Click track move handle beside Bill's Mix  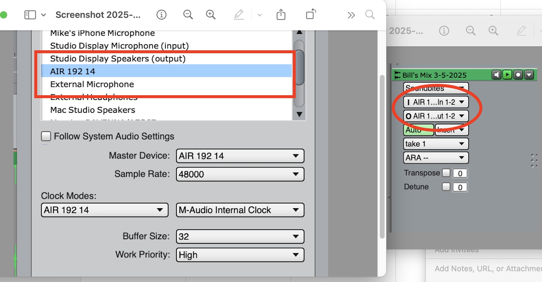click(397, 75)
